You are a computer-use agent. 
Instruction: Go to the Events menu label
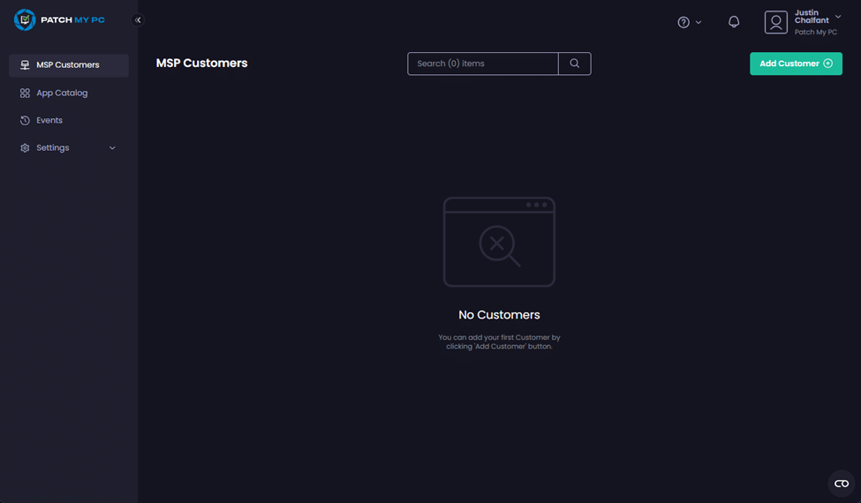49,120
